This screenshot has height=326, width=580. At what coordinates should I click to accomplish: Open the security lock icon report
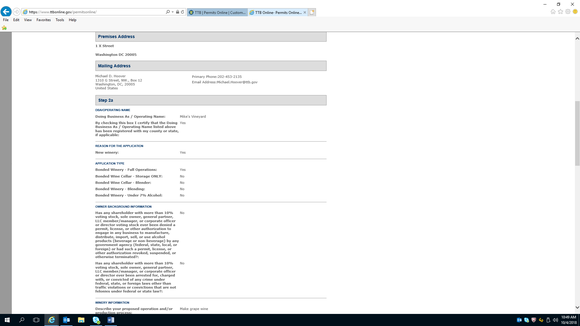click(x=178, y=12)
